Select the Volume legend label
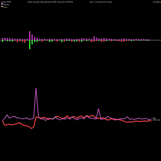Viewport: 161px width, 161px height. (x=6, y=5)
